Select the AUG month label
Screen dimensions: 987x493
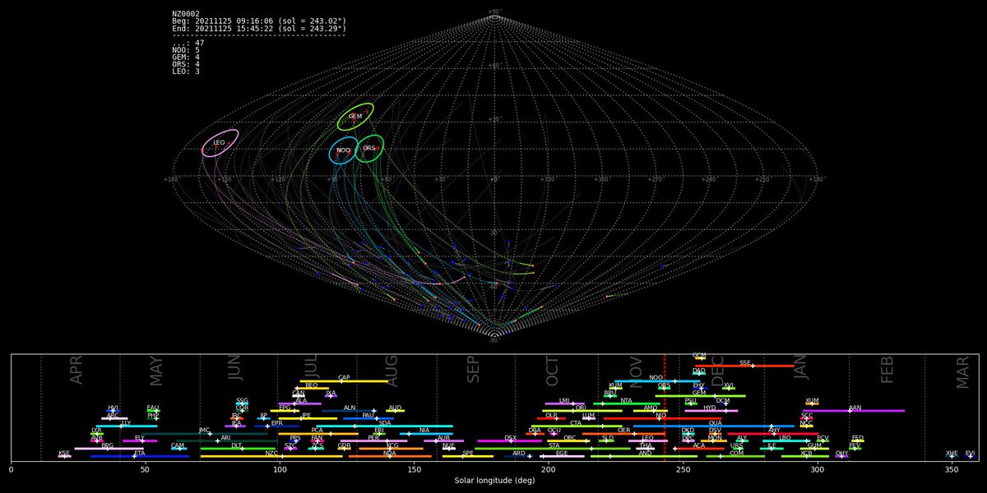392,371
